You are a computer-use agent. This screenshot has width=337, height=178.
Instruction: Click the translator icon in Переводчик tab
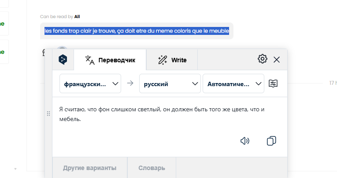[89, 60]
